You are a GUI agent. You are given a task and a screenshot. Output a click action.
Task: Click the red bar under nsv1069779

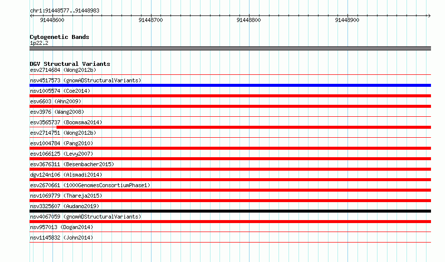[230, 201]
